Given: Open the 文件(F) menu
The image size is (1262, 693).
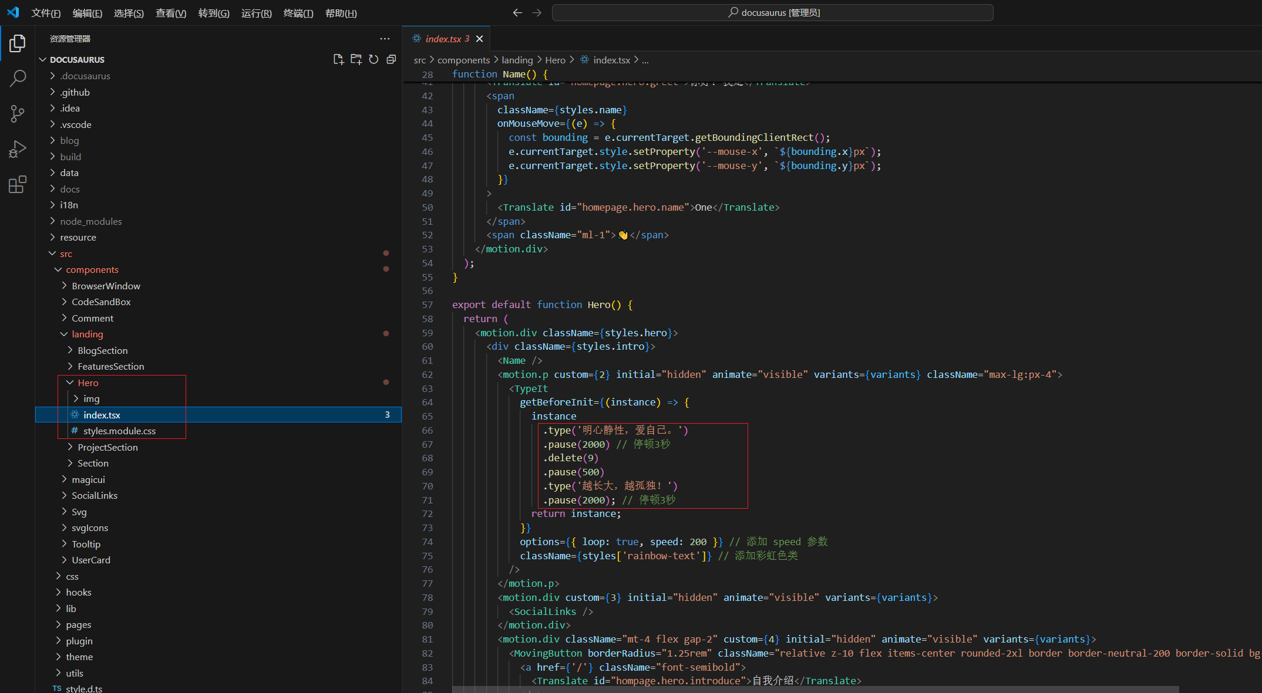Looking at the screenshot, I should click(x=46, y=13).
